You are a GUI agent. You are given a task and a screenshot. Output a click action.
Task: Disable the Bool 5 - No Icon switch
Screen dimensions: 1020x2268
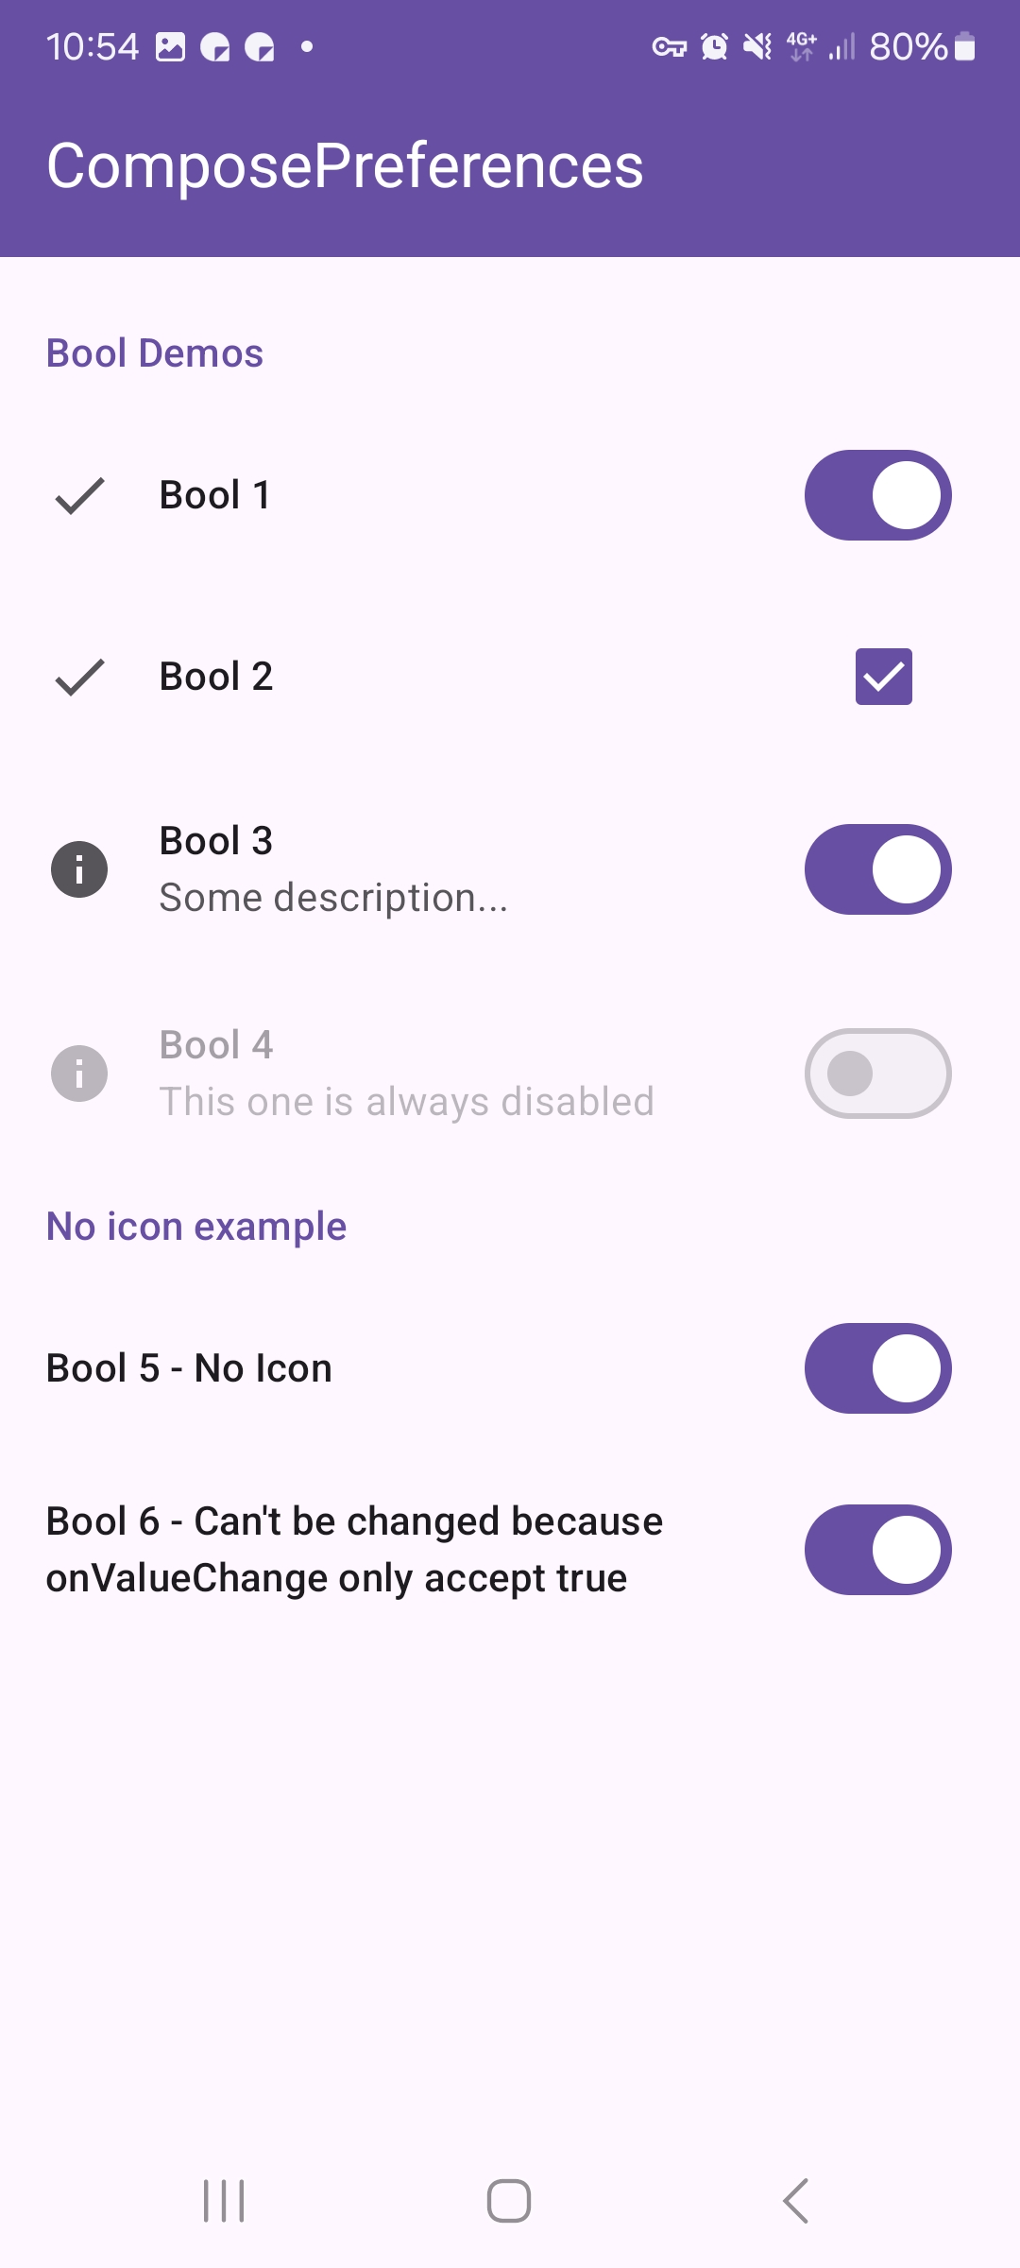point(878,1368)
